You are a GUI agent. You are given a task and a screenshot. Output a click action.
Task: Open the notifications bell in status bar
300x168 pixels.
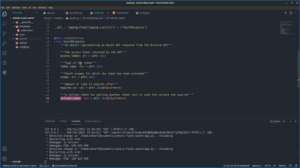point(296,166)
